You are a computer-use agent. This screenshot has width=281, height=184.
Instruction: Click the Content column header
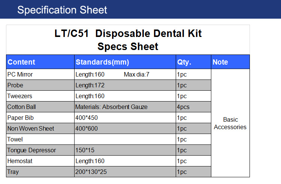click(40, 62)
